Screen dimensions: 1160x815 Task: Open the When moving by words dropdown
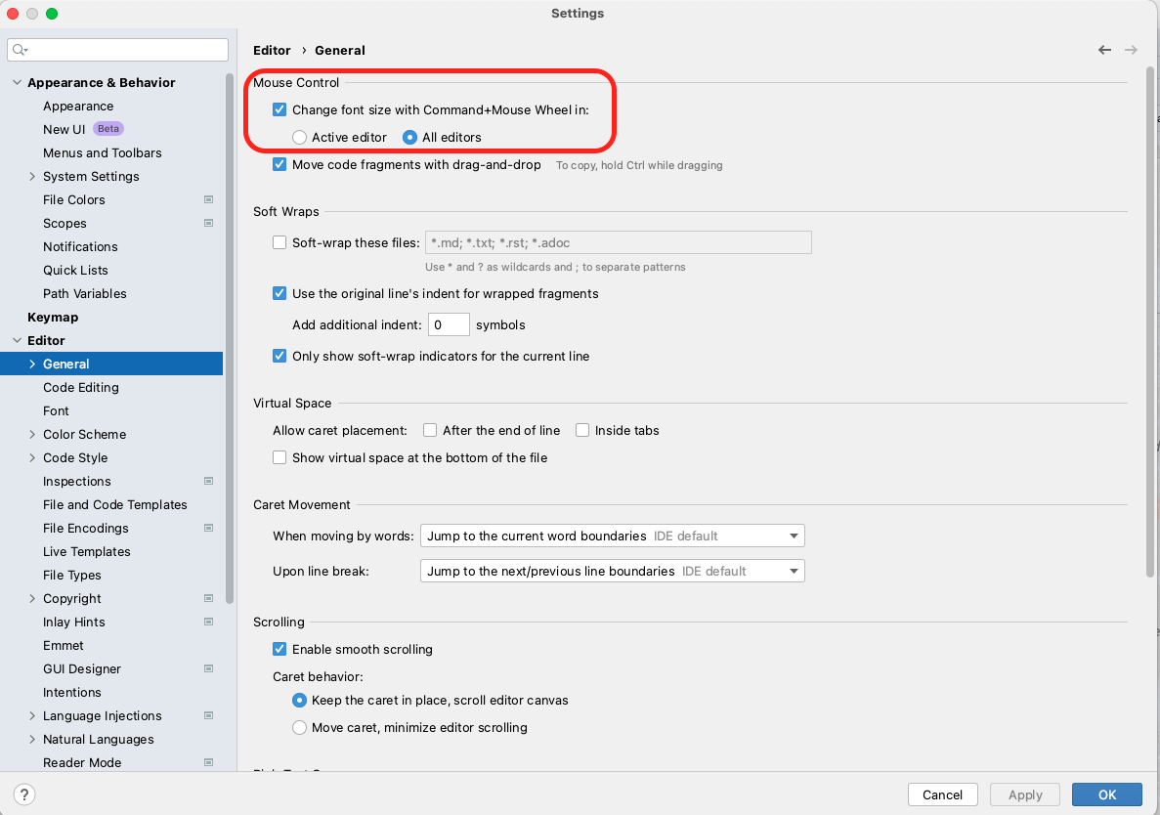pyautogui.click(x=792, y=536)
